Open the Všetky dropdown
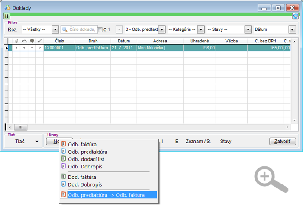Image resolution: width=303 pixels, height=207 pixels. tap(55, 29)
